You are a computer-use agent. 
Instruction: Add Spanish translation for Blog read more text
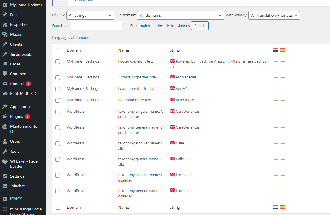[283, 100]
